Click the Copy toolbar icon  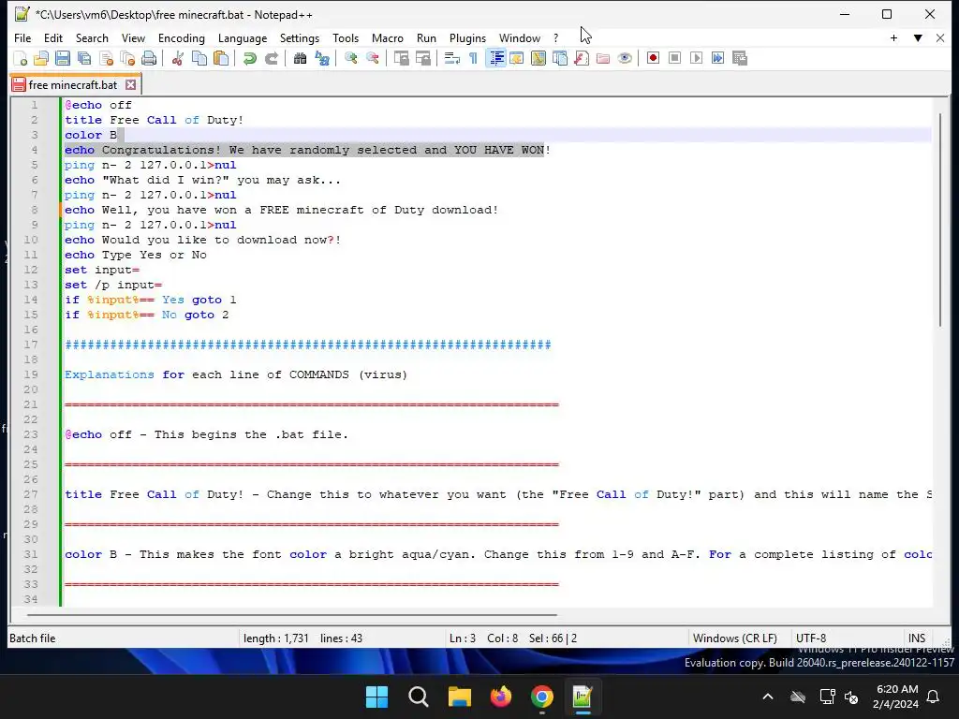point(199,58)
